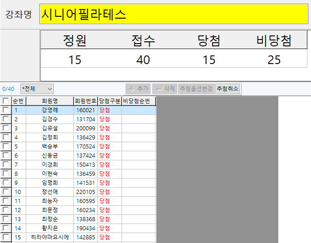This screenshot has height=243, width=311.
Task: Select member name 강영례
Action: click(50, 110)
